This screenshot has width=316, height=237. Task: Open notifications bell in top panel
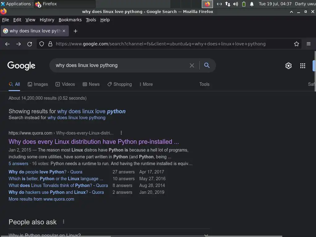click(x=252, y=4)
